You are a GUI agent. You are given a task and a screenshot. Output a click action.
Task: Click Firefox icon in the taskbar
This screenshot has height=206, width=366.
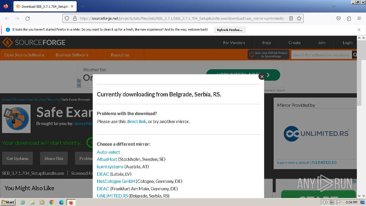[x=71, y=202]
